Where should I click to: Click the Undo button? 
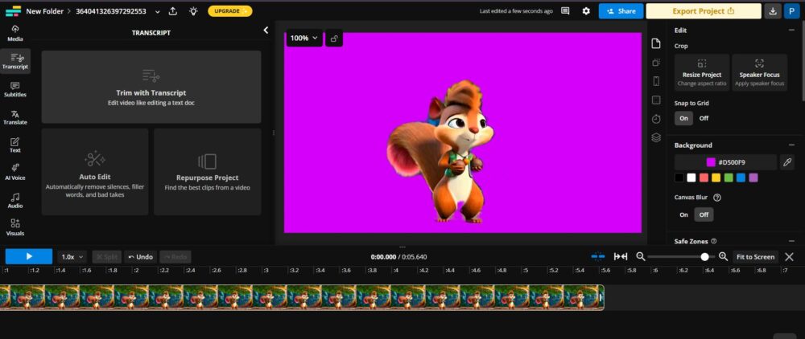[141, 256]
